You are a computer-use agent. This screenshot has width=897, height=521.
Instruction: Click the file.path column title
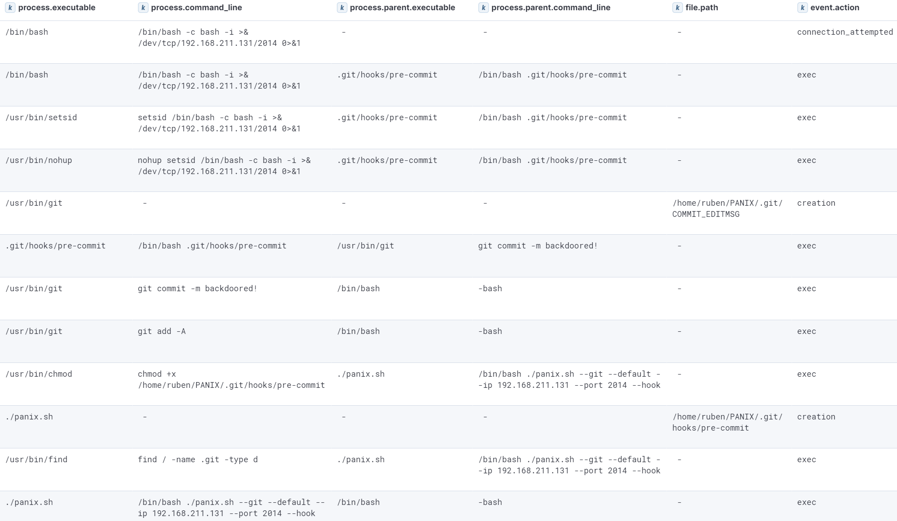701,8
